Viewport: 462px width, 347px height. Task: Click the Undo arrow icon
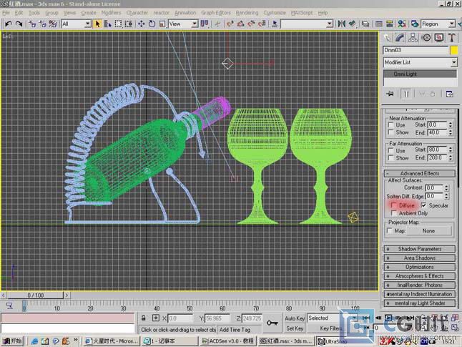[9, 24]
